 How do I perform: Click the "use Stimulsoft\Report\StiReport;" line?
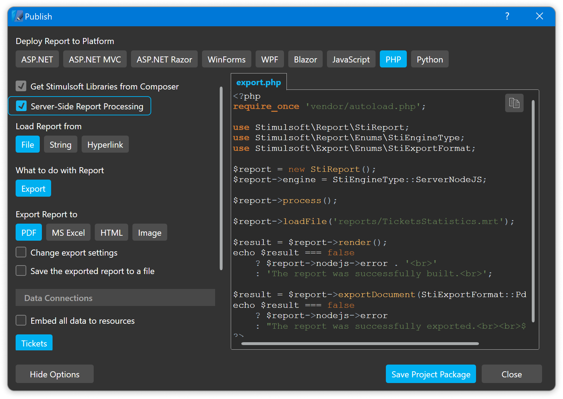click(x=321, y=127)
